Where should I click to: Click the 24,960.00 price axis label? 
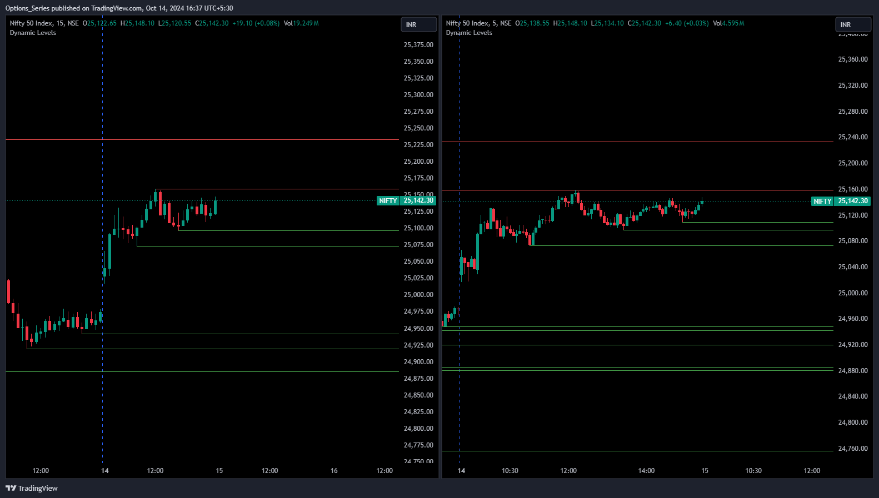coord(853,319)
